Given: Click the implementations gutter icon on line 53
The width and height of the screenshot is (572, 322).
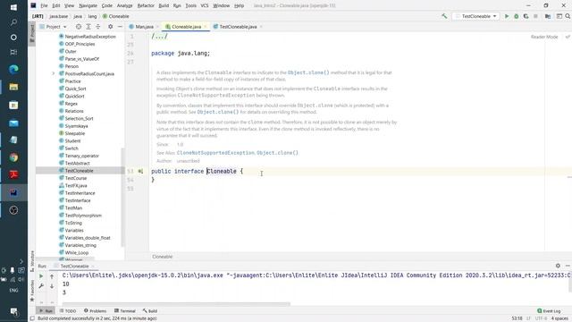Looking at the screenshot, I should click(140, 171).
